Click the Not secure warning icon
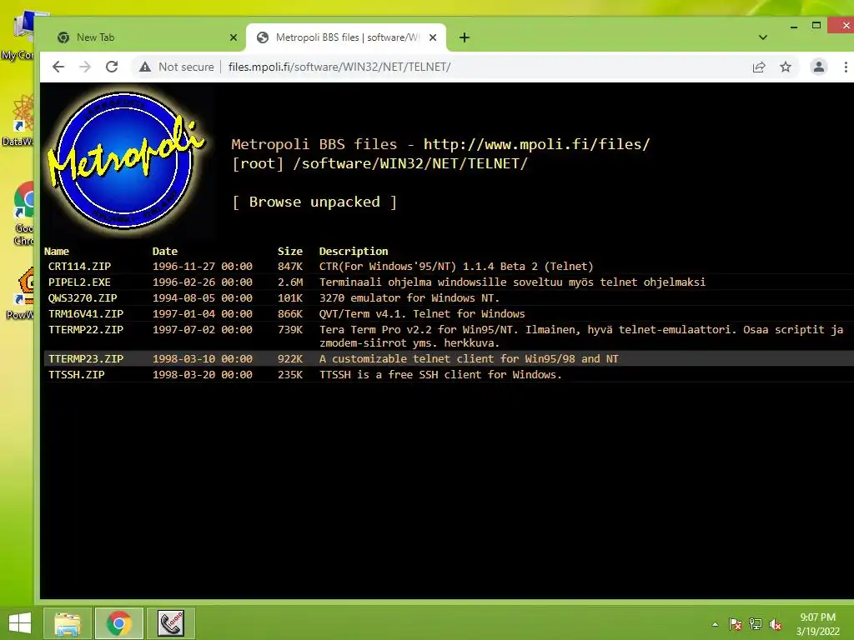This screenshot has height=640, width=854. [145, 67]
